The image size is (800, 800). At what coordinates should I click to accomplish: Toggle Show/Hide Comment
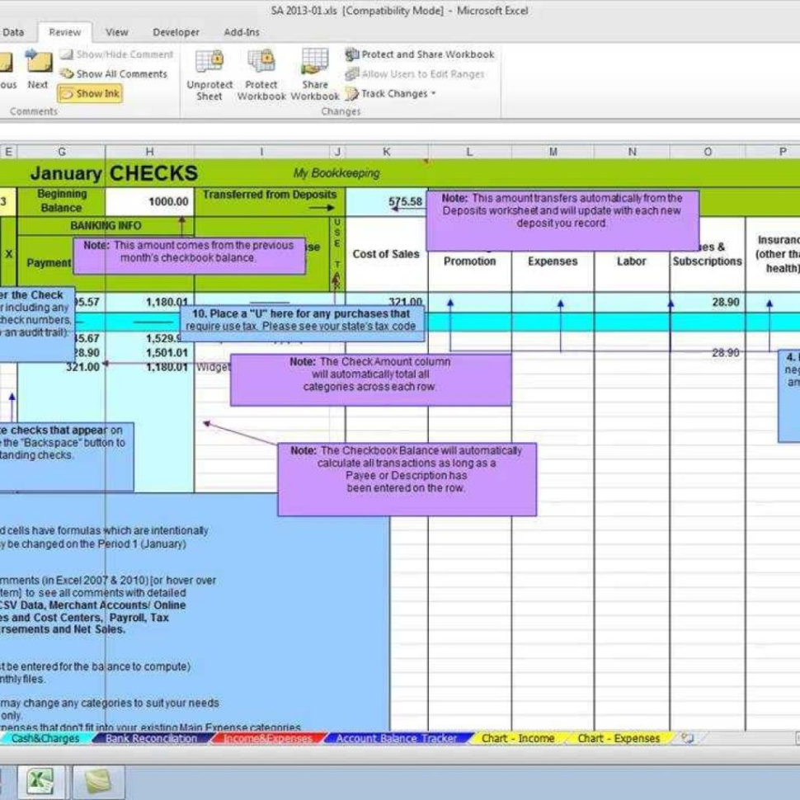pyautogui.click(x=115, y=54)
